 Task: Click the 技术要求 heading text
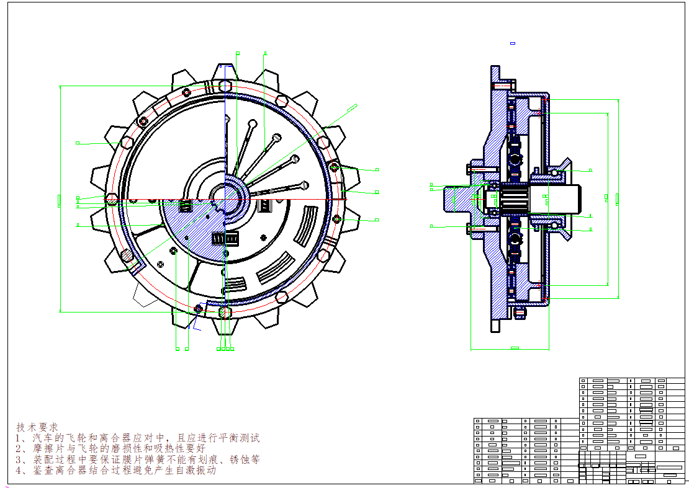tap(37, 427)
